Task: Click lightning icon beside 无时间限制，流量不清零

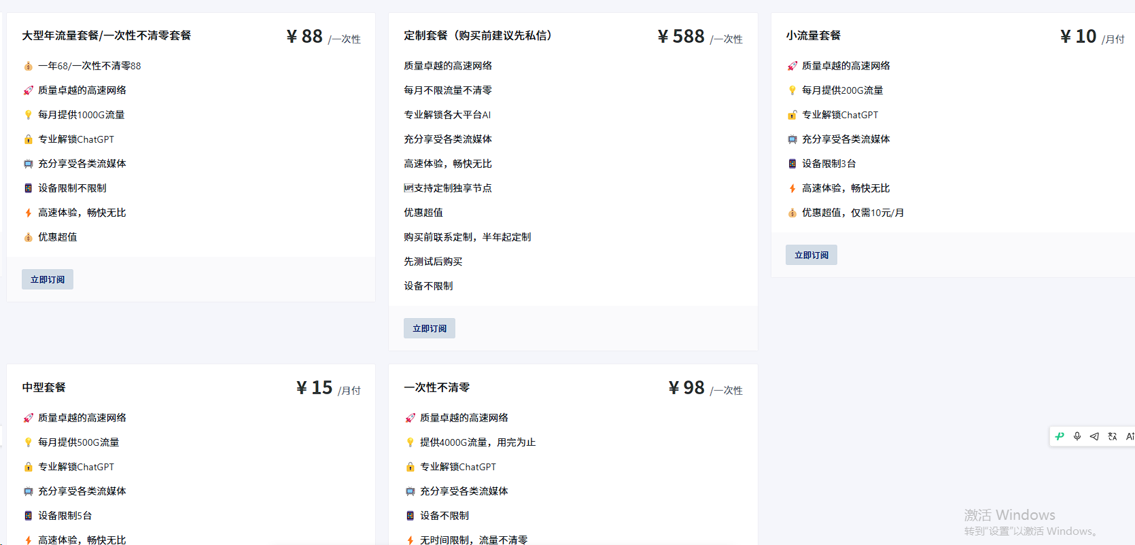Action: pyautogui.click(x=410, y=540)
